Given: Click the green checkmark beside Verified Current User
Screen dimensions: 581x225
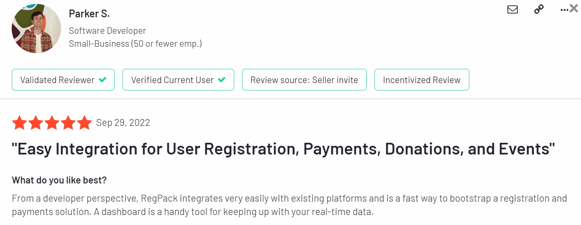Looking at the screenshot, I should [x=222, y=80].
